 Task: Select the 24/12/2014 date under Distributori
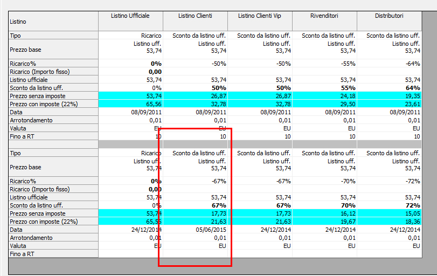click(x=389, y=230)
